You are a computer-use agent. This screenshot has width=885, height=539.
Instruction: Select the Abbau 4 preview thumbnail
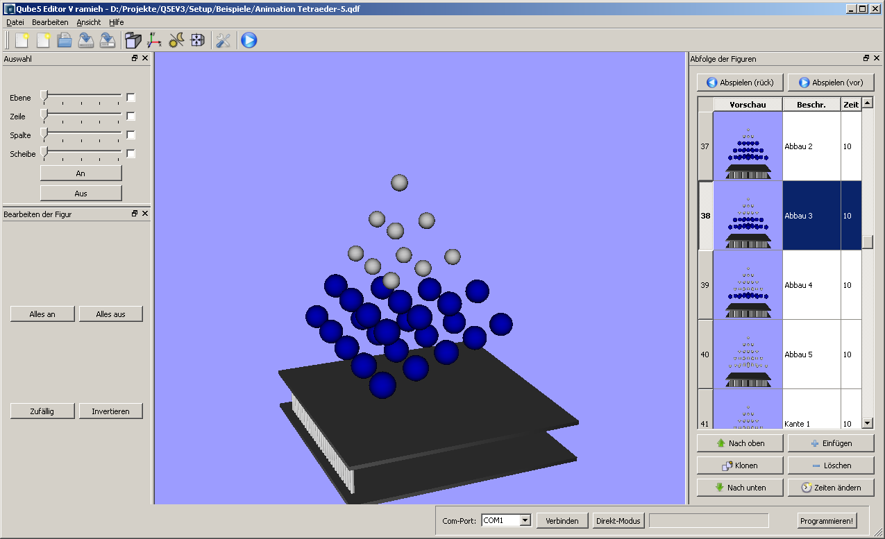click(x=748, y=285)
